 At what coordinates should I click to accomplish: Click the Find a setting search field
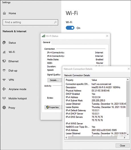pos(30,22)
